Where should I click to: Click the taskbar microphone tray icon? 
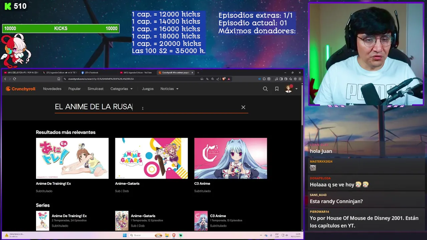tap(271, 235)
